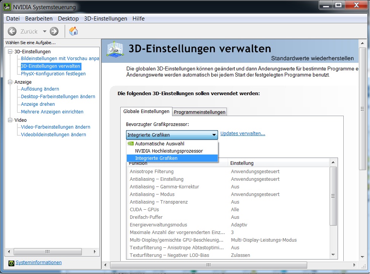Click the Back arrow icon
Screen dimensions: 370x274
click(12, 31)
